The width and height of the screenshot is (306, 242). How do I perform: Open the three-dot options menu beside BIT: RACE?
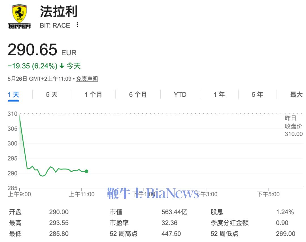pyautogui.click(x=77, y=25)
